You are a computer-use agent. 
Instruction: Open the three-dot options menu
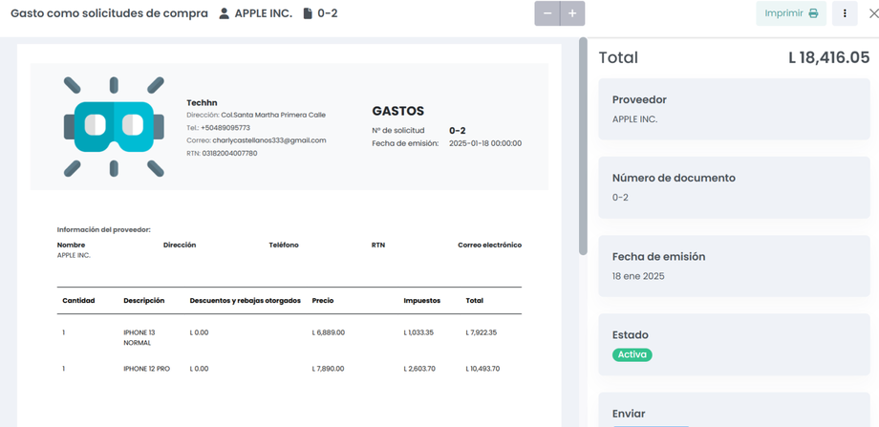[x=845, y=13]
